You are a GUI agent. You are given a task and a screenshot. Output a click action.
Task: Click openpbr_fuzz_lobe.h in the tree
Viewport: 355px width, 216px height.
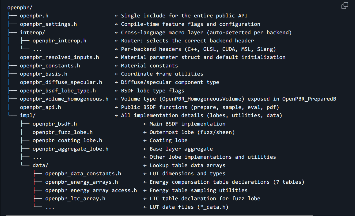pos(63,132)
